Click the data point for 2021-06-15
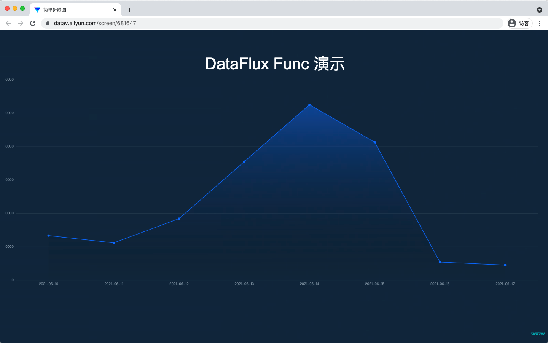 coord(375,142)
